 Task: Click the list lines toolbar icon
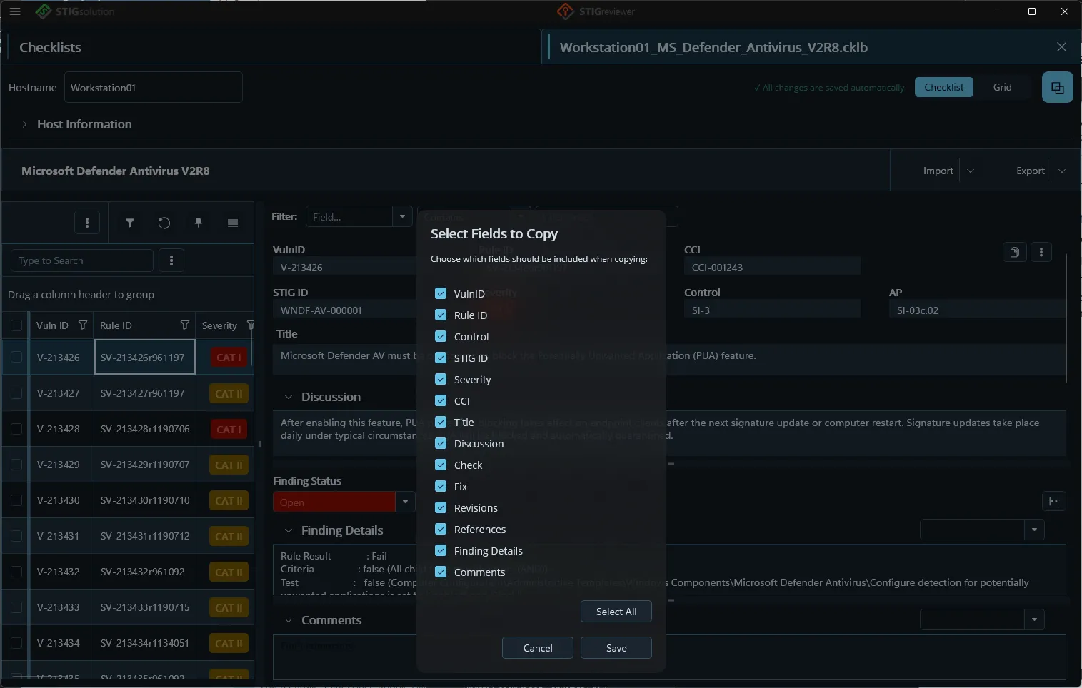[233, 223]
